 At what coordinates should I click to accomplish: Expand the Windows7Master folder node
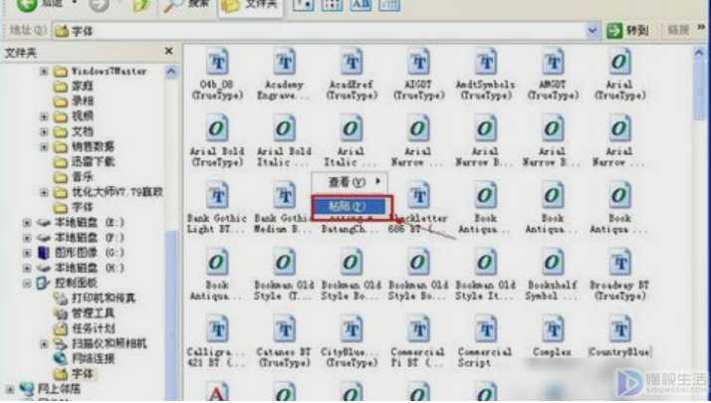[x=44, y=72]
